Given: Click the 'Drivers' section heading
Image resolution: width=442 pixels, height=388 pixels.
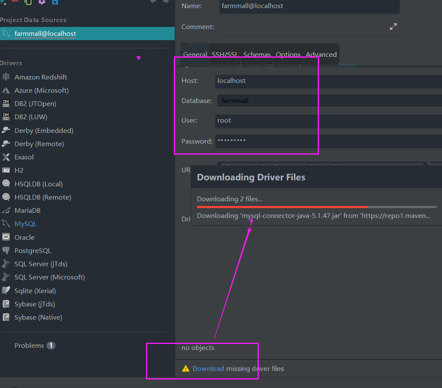Looking at the screenshot, I should coord(11,63).
